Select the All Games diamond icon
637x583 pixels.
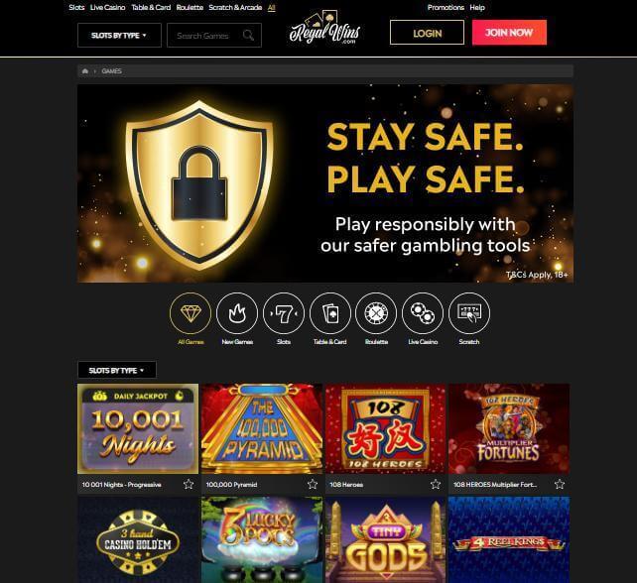(191, 313)
